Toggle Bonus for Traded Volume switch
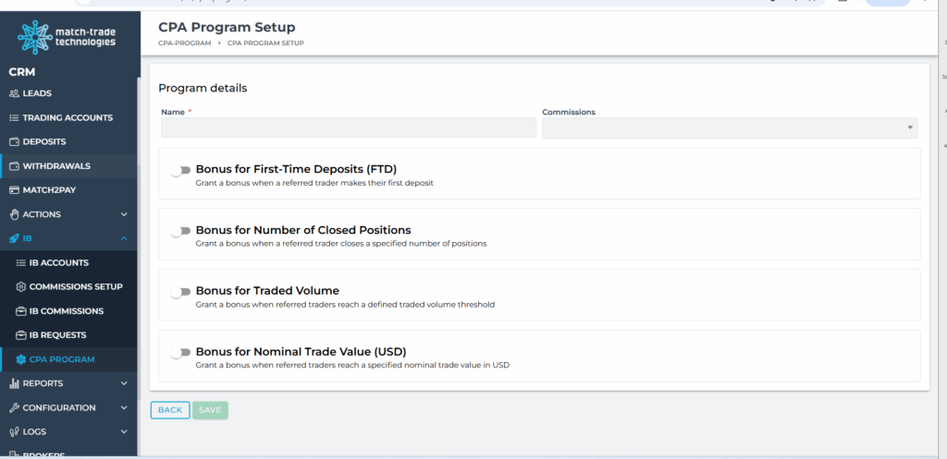This screenshot has height=459, width=947. [x=180, y=292]
